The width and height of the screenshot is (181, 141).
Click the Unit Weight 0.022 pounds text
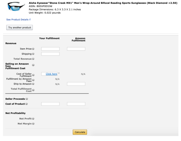(45, 13)
